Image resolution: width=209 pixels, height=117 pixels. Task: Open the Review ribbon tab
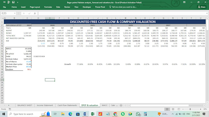pyautogui.click(x=67, y=7)
